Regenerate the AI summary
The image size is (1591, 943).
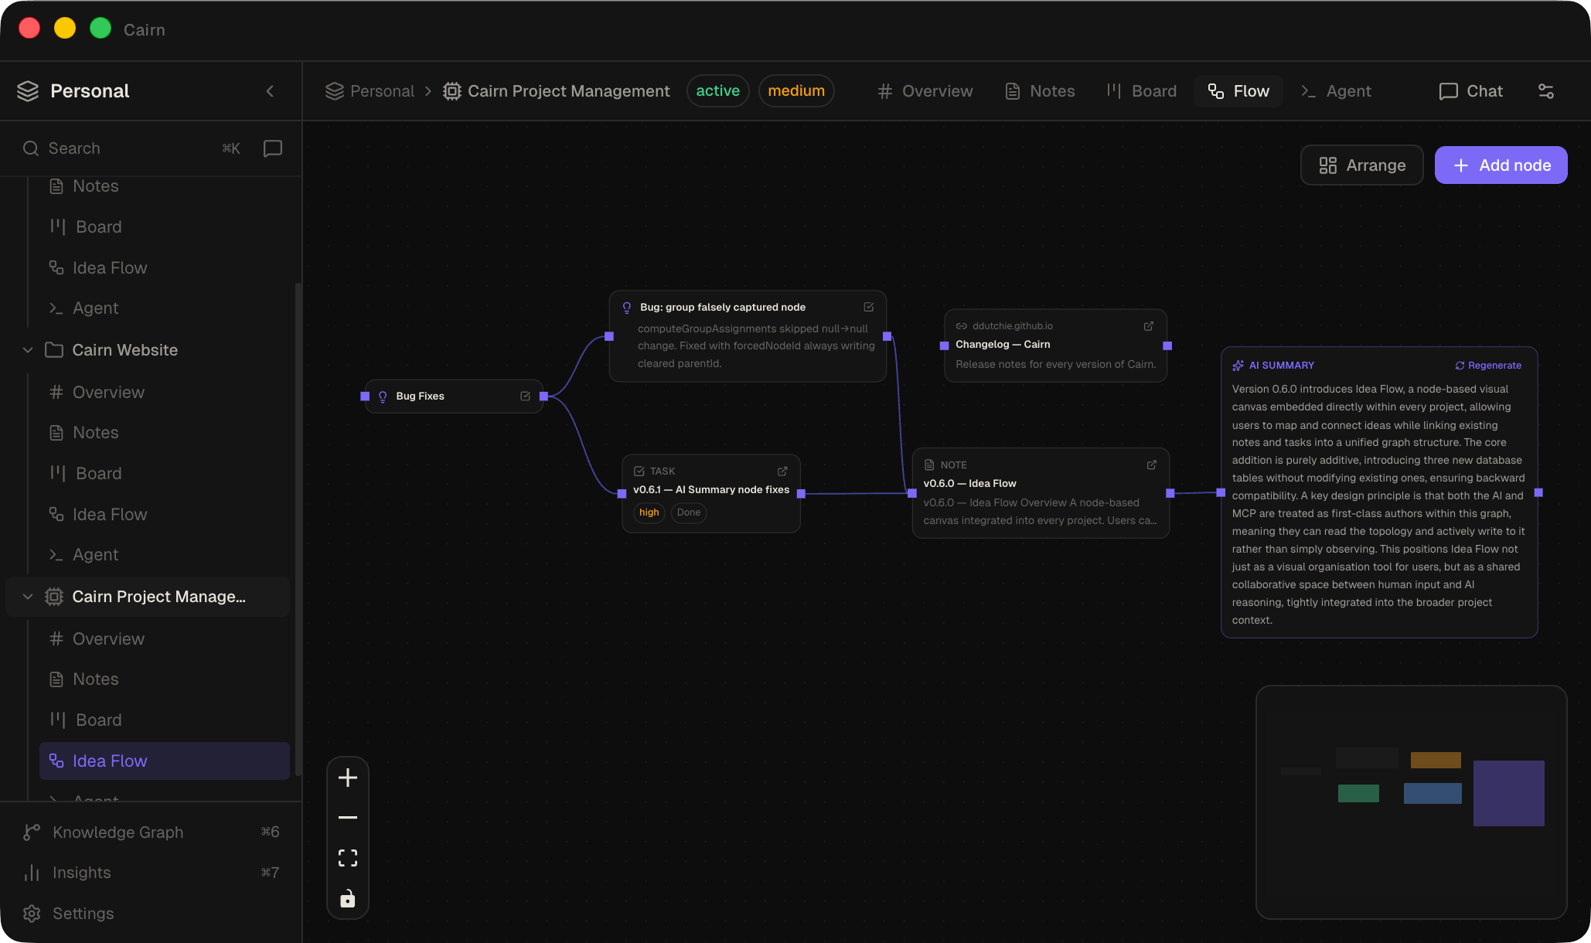(1488, 366)
